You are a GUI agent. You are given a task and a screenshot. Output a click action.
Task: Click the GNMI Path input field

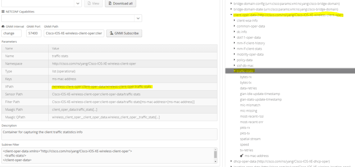pos(74,33)
